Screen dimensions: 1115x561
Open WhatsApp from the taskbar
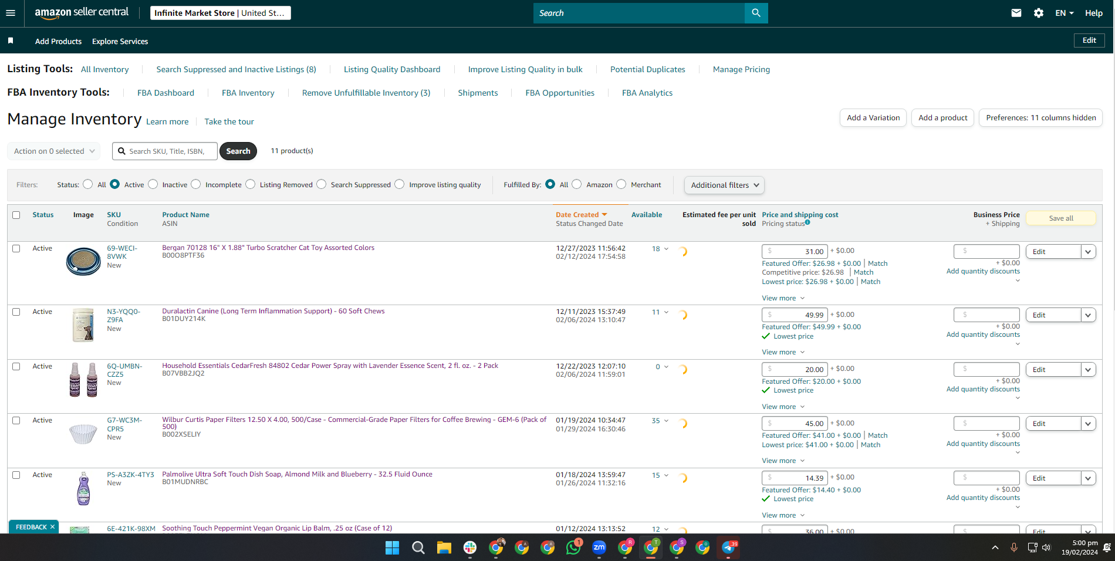click(x=573, y=548)
